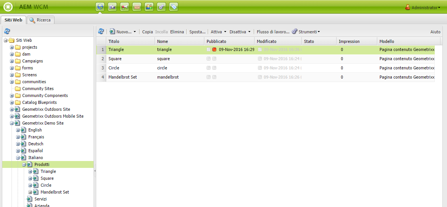This screenshot has width=447, height=207.
Task: Expand the projects tree node
Action: coord(12,47)
